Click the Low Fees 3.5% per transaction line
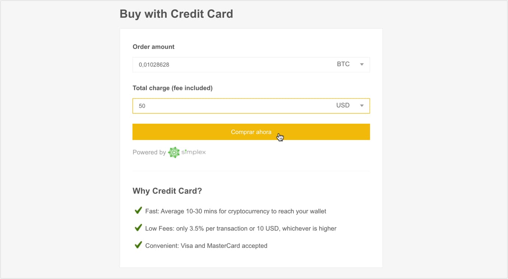This screenshot has width=508, height=279. click(241, 229)
